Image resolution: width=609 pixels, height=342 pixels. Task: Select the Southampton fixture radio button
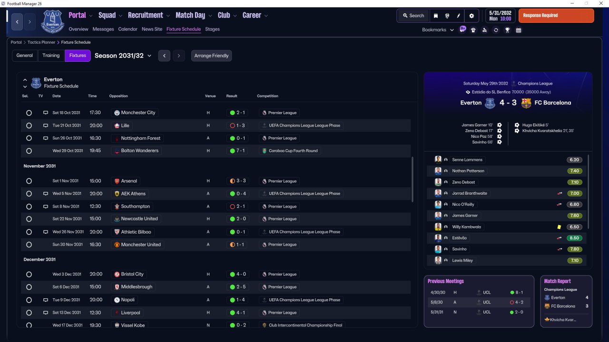pos(29,207)
